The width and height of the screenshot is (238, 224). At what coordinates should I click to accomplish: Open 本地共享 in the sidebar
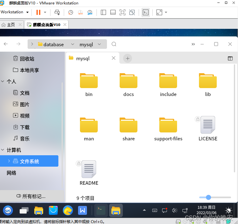tap(26, 70)
